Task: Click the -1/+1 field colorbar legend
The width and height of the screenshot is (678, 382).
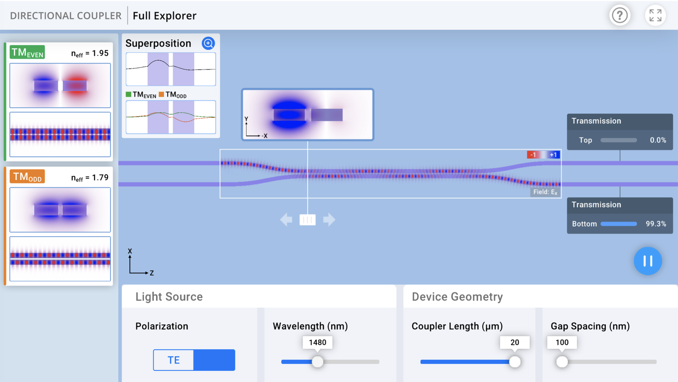Action: click(x=544, y=154)
